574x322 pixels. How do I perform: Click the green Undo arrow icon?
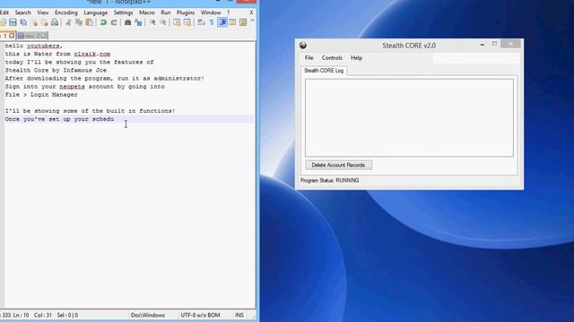point(104,22)
